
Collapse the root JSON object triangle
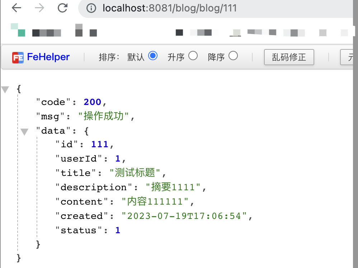[5, 89]
